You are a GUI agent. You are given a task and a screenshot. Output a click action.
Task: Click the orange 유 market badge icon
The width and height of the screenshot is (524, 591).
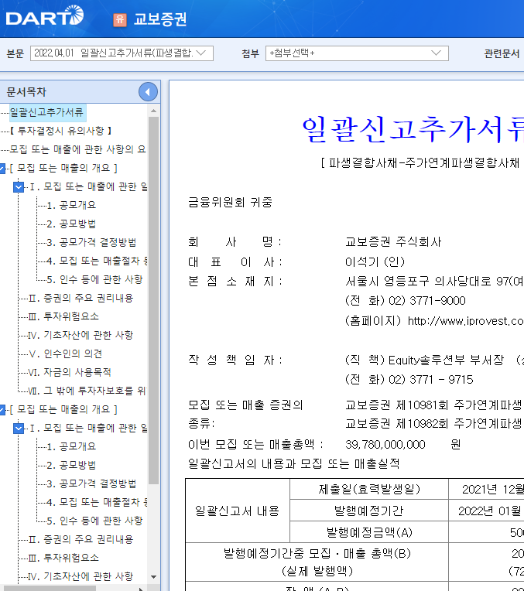pos(120,19)
